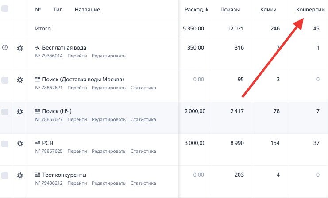
Task: Open the РСЯ campaign settings gear
Action: [x=19, y=144]
